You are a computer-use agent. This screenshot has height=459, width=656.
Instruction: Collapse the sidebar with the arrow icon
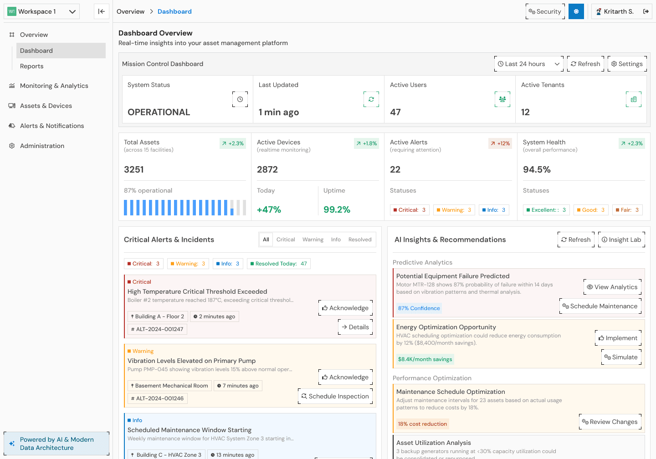(102, 11)
